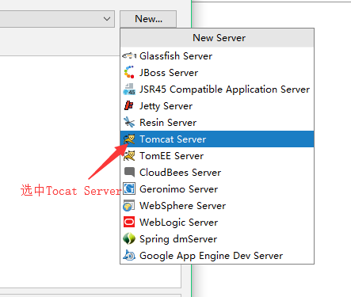The width and height of the screenshot is (351, 297).
Task: Click the red Jetty icon
Action: (x=129, y=105)
